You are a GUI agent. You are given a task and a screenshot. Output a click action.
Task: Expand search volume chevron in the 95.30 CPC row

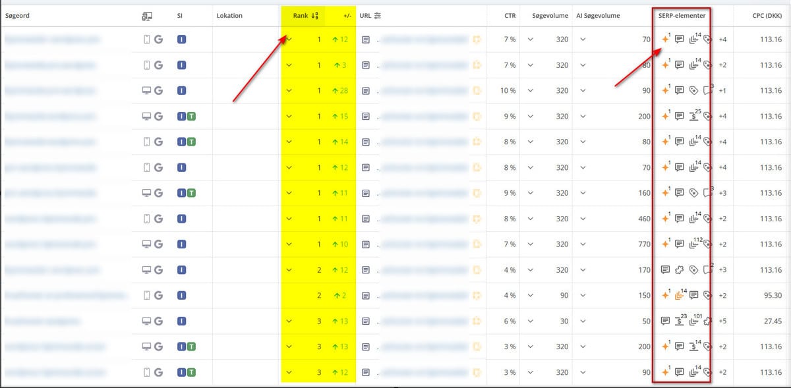click(x=531, y=296)
